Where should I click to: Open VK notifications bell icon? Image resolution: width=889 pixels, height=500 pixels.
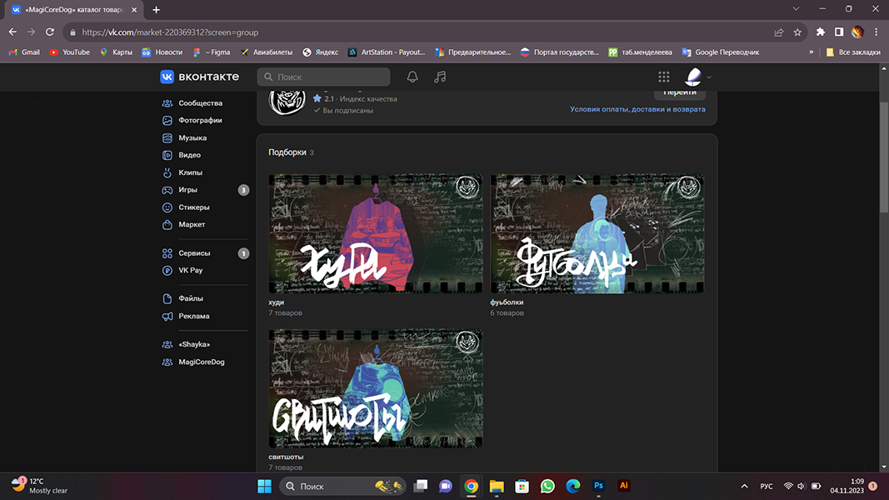[412, 77]
